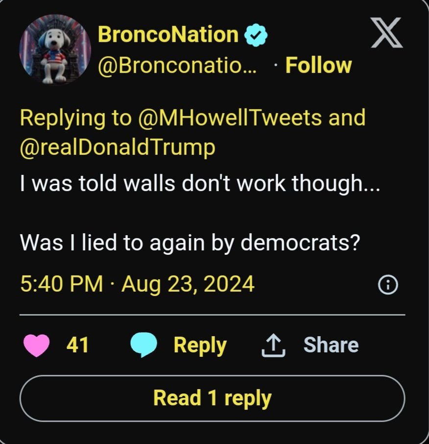Follow the BroncoNation account

[x=318, y=66]
